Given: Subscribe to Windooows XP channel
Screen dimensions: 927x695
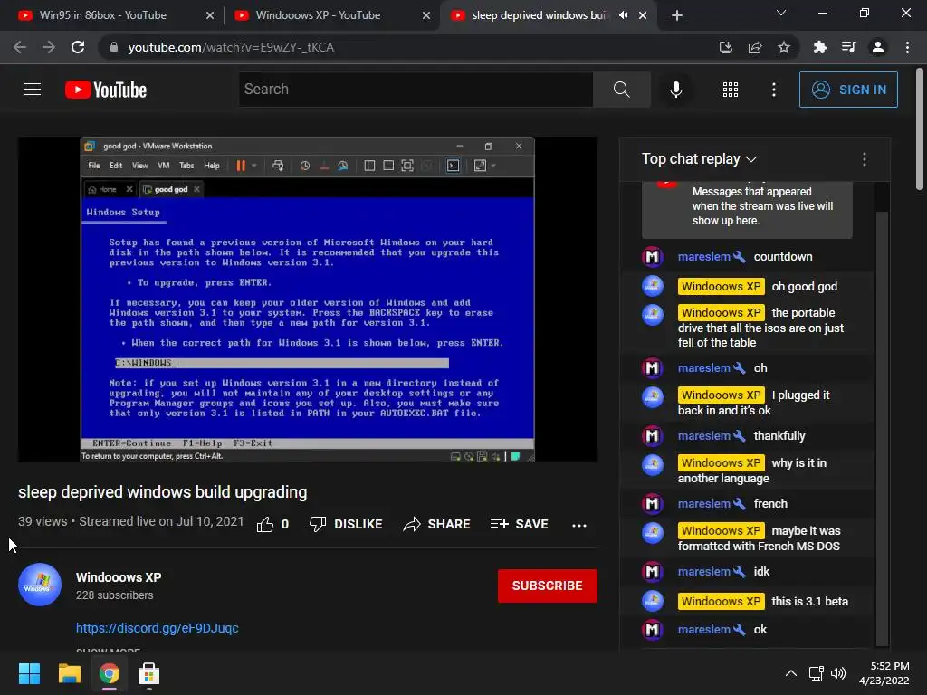Looking at the screenshot, I should 548,586.
